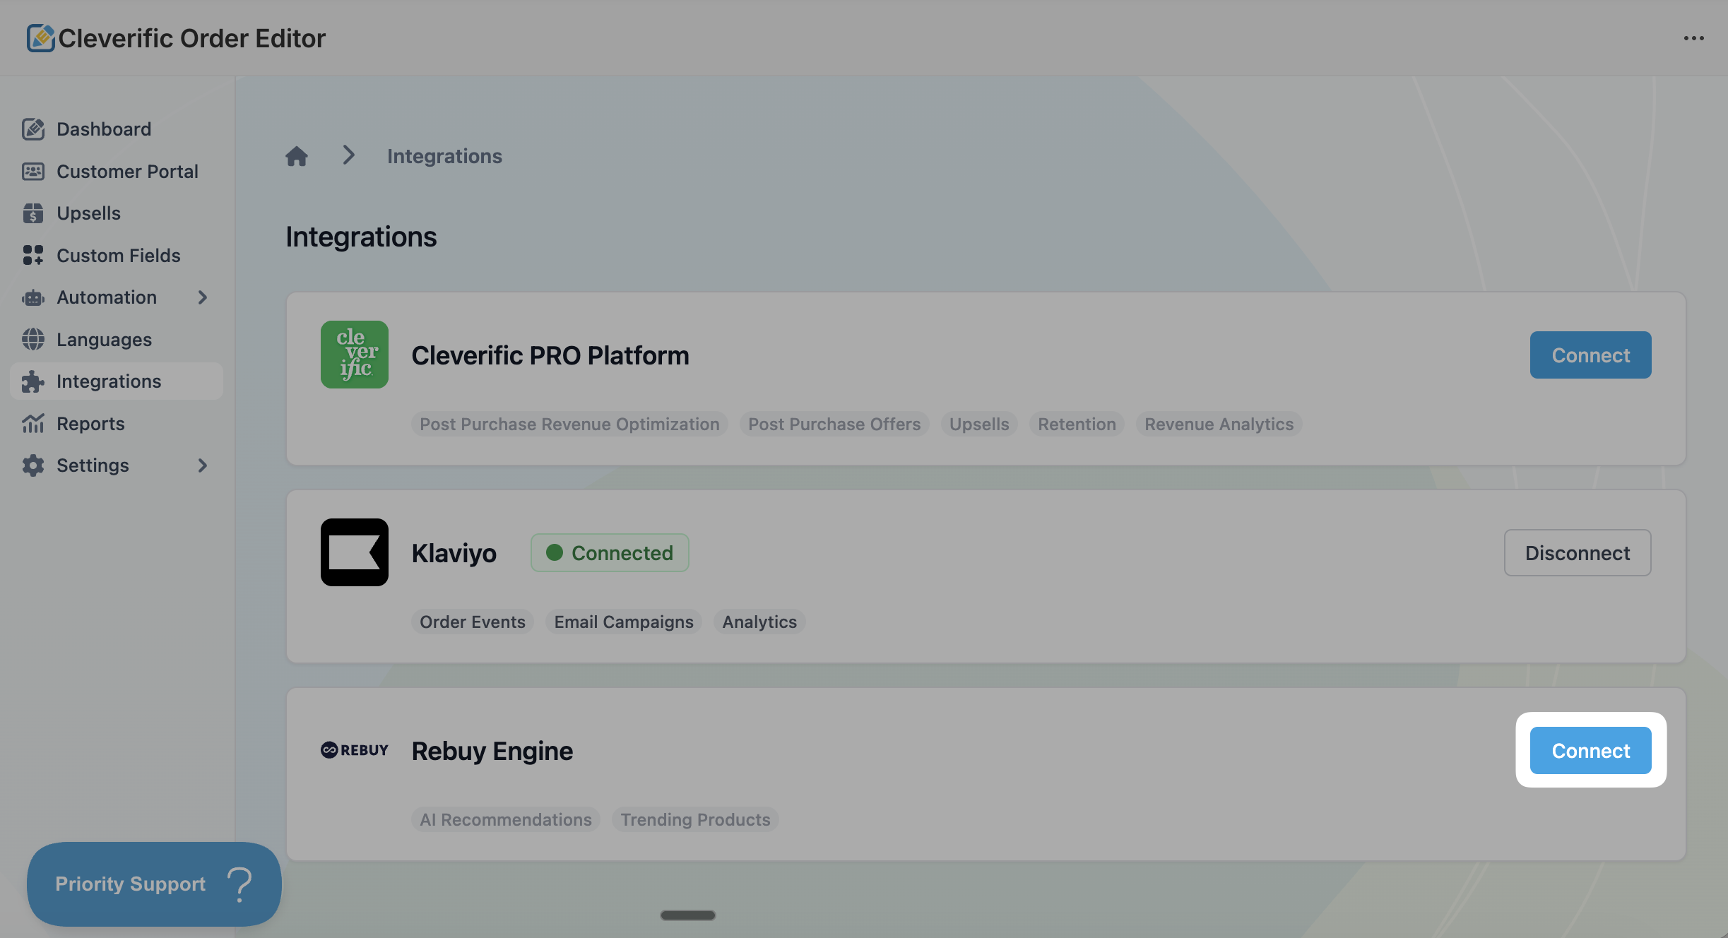Click the Custom Fields grid icon
The width and height of the screenshot is (1728, 938).
pos(33,256)
